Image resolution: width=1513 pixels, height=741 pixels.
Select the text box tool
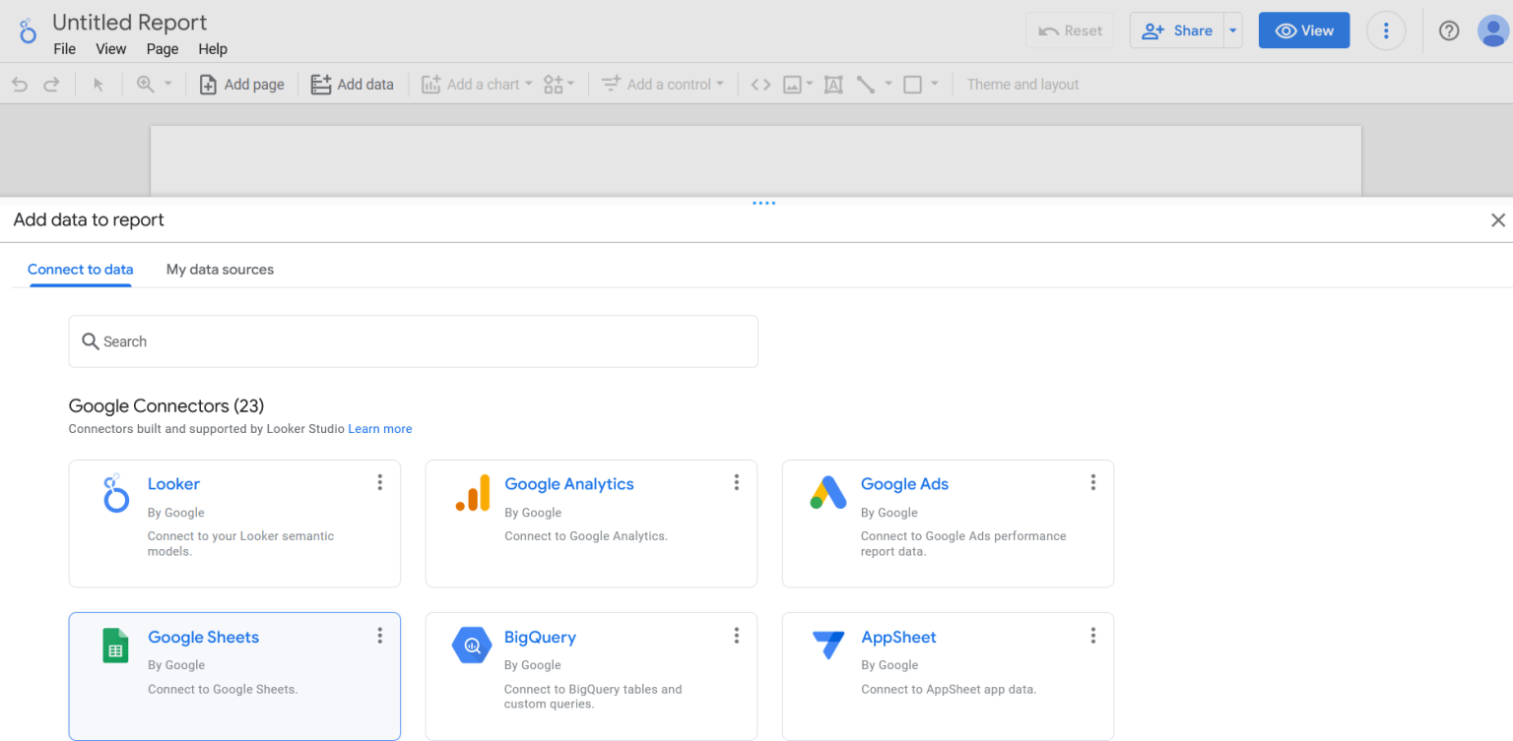coord(832,84)
